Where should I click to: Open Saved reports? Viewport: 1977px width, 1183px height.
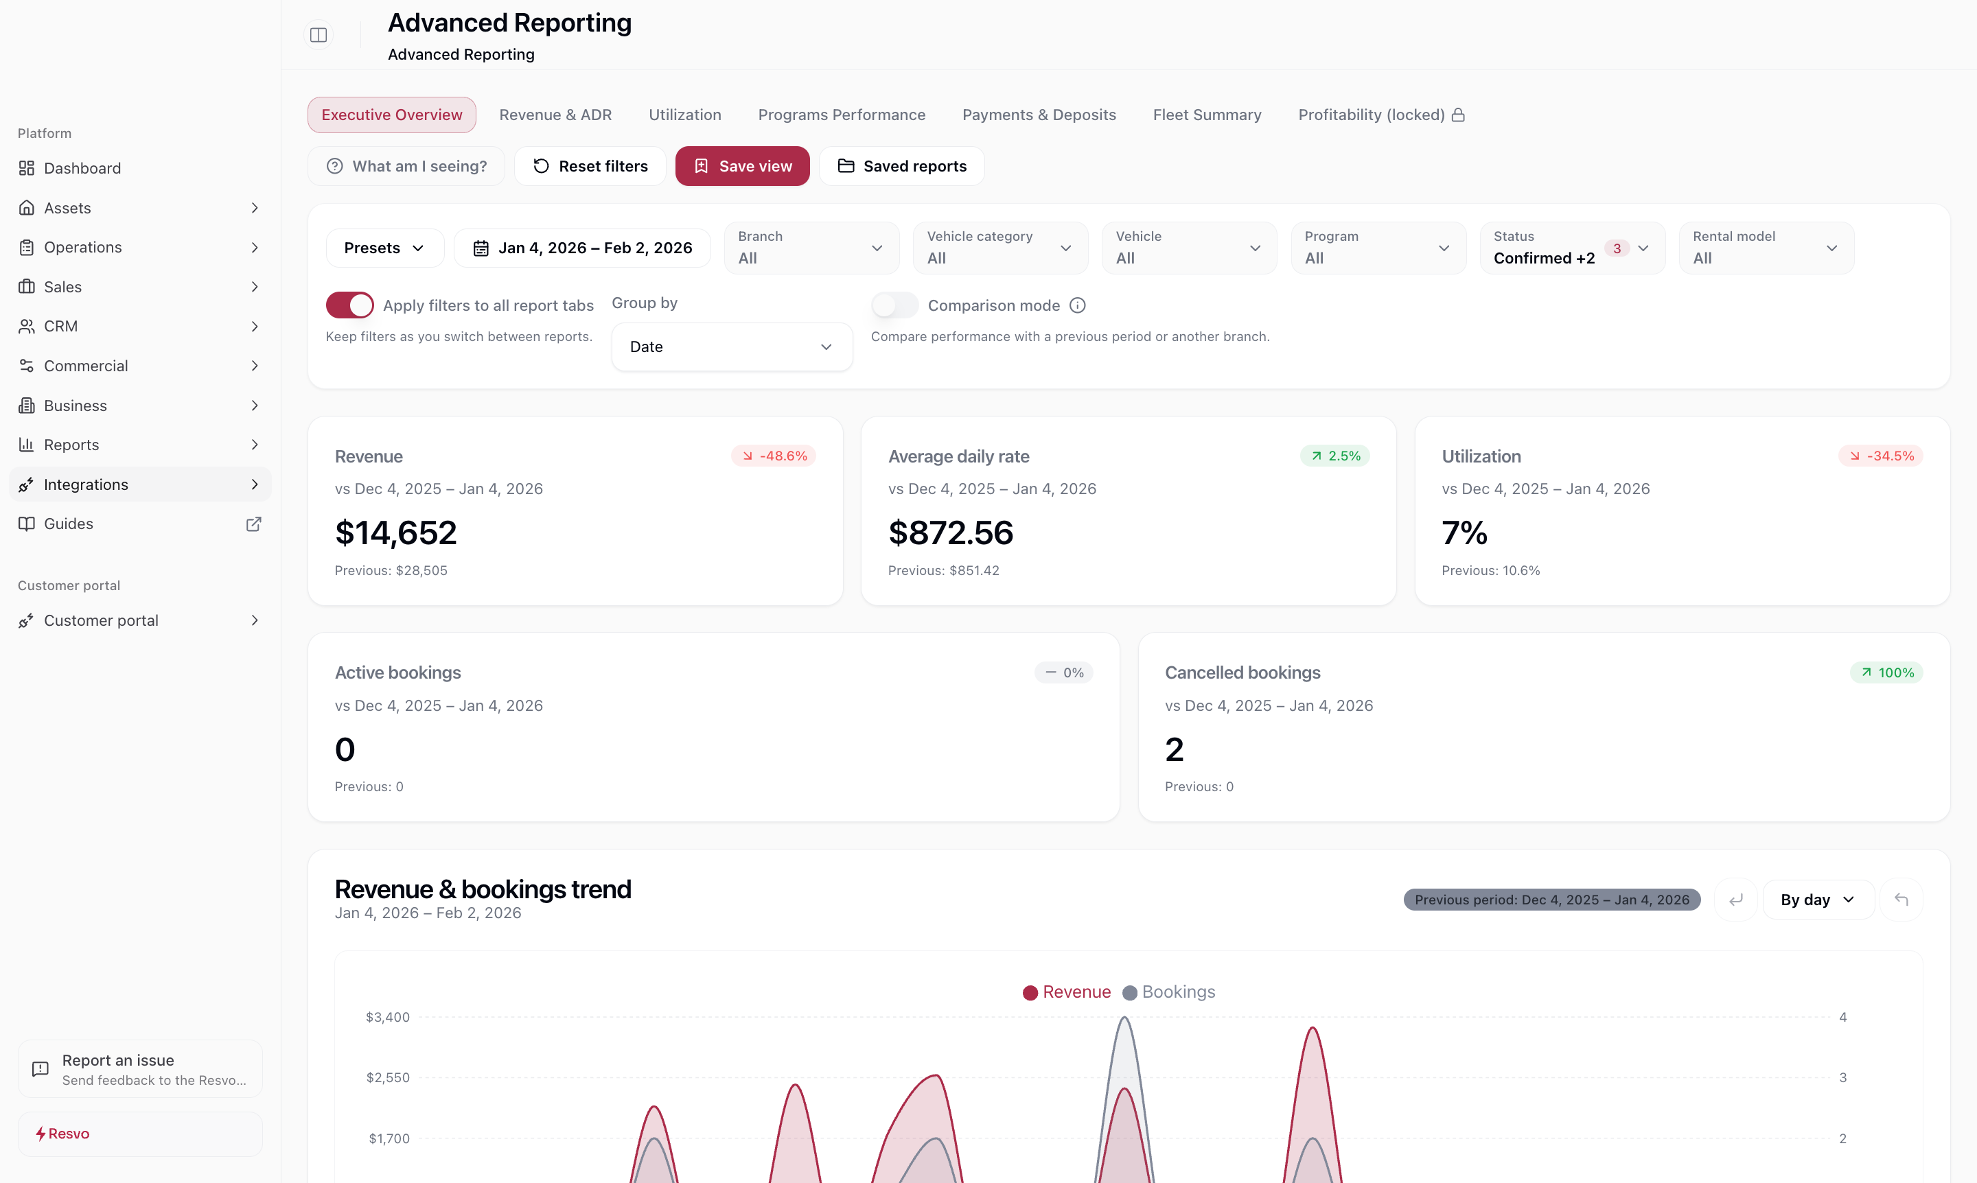click(x=901, y=166)
